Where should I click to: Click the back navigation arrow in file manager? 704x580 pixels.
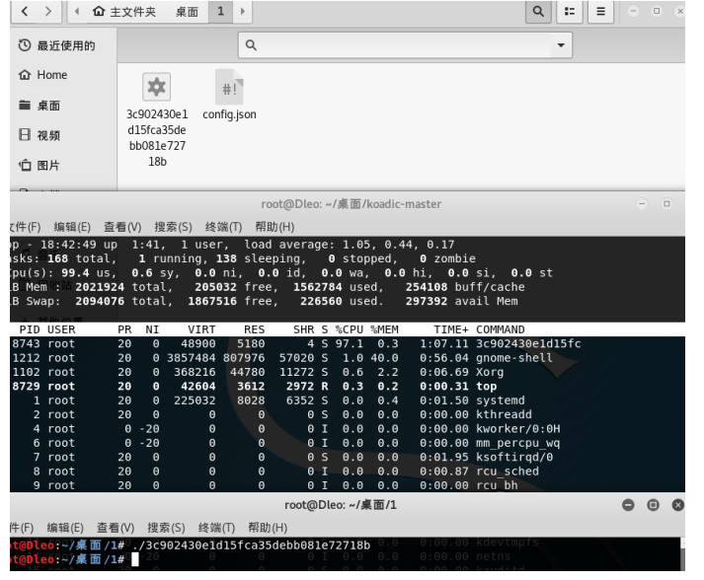22,12
